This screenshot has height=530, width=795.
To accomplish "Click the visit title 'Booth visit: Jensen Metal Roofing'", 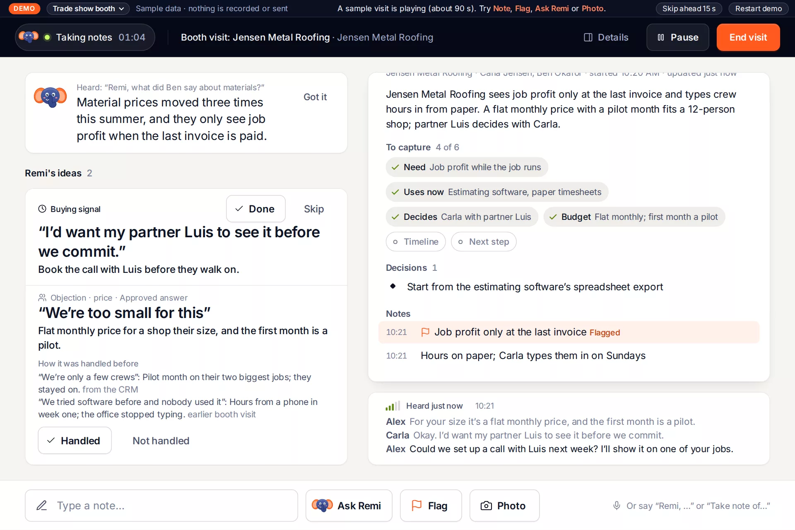I will (255, 37).
